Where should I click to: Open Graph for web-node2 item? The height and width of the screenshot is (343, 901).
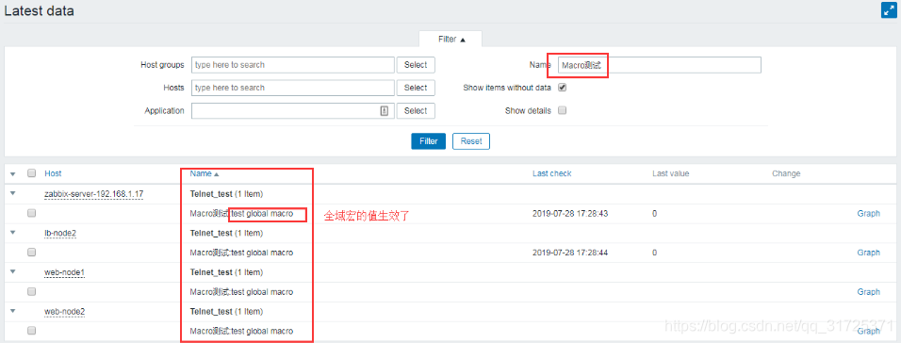click(x=868, y=331)
